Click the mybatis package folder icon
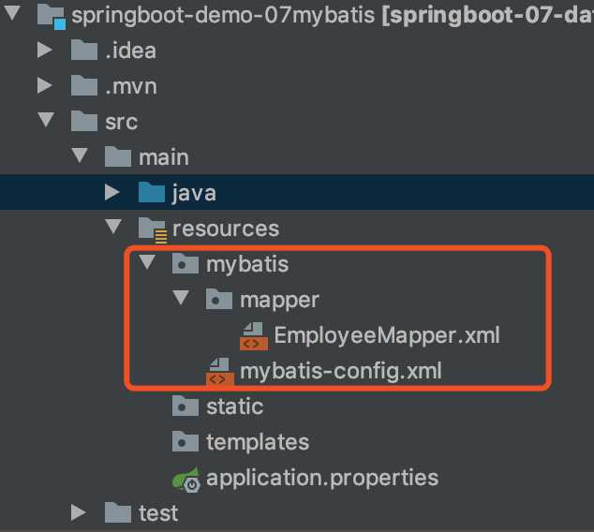Screen dimensions: 594x532 pyautogui.click(x=186, y=263)
